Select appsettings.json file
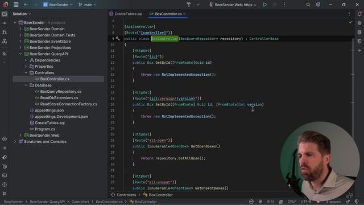364x205 pixels. point(59,110)
